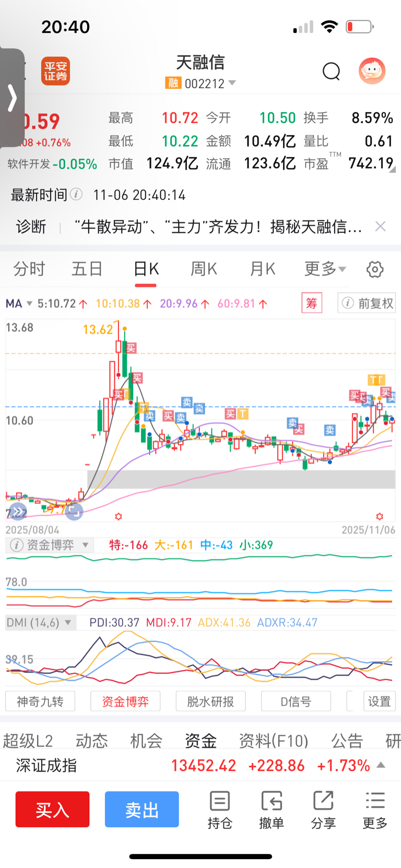401x868 pixels.
Task: Toggle the 筹 chip distribution button
Action: 312,303
